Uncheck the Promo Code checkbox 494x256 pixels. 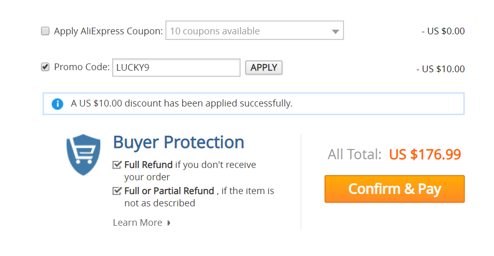[x=46, y=67]
